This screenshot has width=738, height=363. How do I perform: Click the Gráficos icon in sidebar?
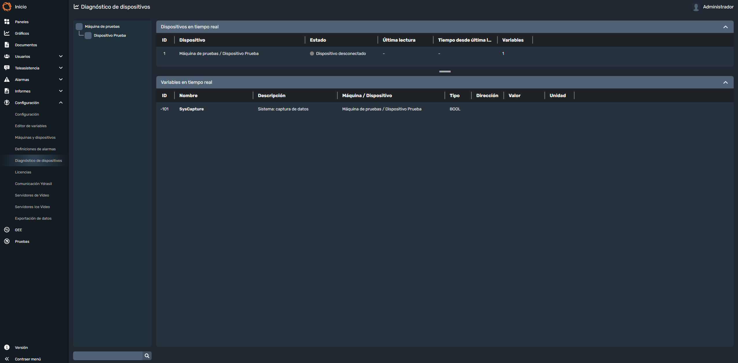(x=7, y=34)
